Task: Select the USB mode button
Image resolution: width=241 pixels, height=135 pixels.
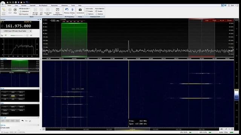Action: point(13,99)
